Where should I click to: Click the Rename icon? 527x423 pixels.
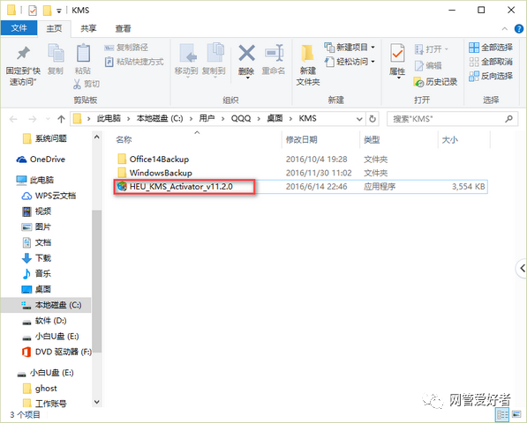coord(274,53)
